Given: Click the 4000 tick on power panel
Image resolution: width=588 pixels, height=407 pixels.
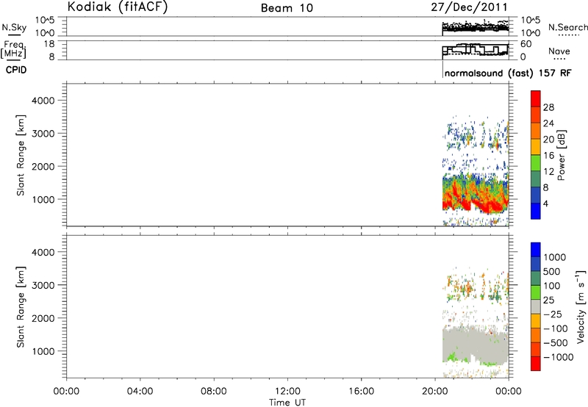Looking at the screenshot, I should pyautogui.click(x=43, y=101).
